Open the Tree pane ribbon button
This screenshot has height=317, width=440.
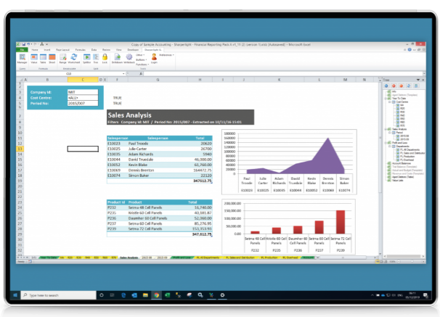point(96,59)
